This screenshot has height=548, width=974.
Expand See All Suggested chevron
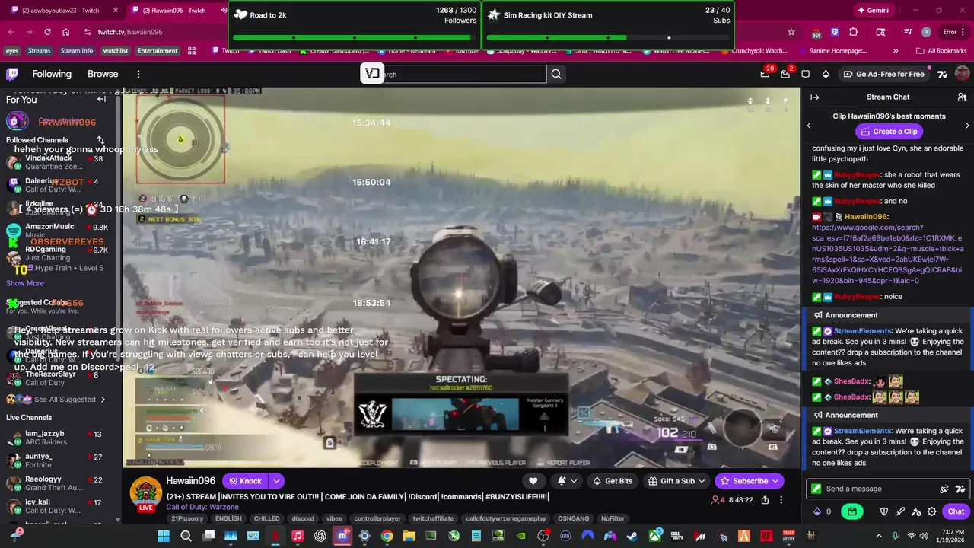(x=103, y=400)
